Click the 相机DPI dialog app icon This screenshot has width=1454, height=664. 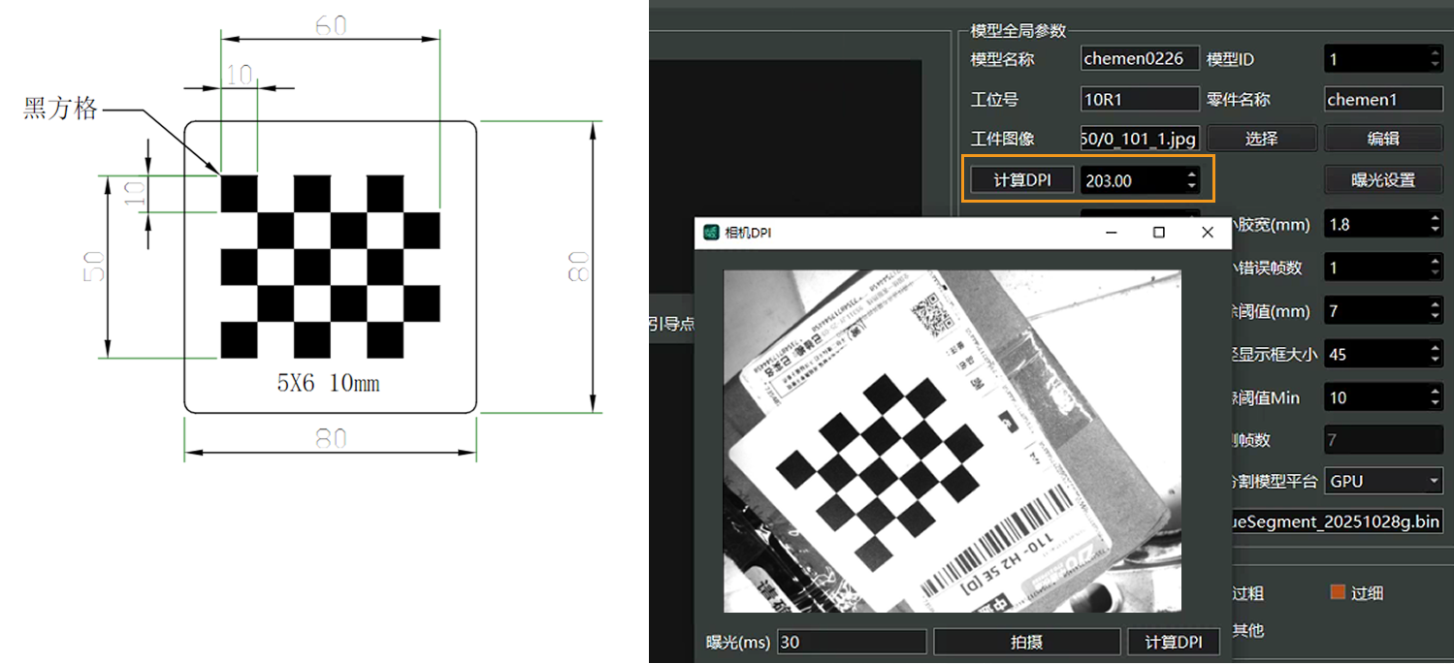(x=712, y=233)
